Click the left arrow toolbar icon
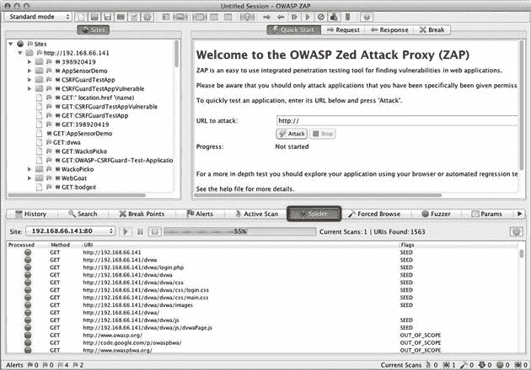This screenshot has height=370, width=531. (x=281, y=17)
